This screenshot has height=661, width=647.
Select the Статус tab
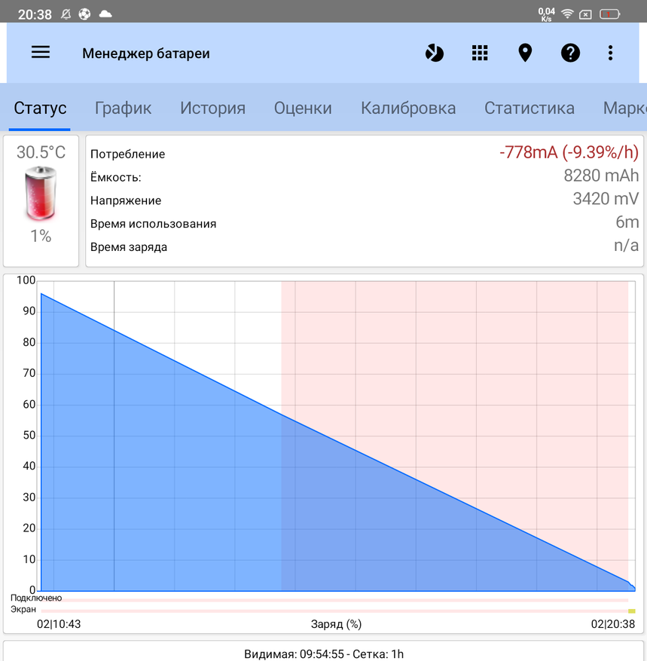coord(40,108)
